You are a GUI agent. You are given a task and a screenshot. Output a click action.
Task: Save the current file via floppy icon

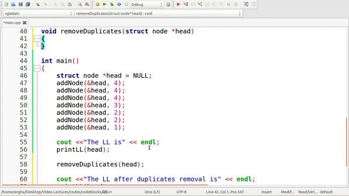[x=21, y=4]
